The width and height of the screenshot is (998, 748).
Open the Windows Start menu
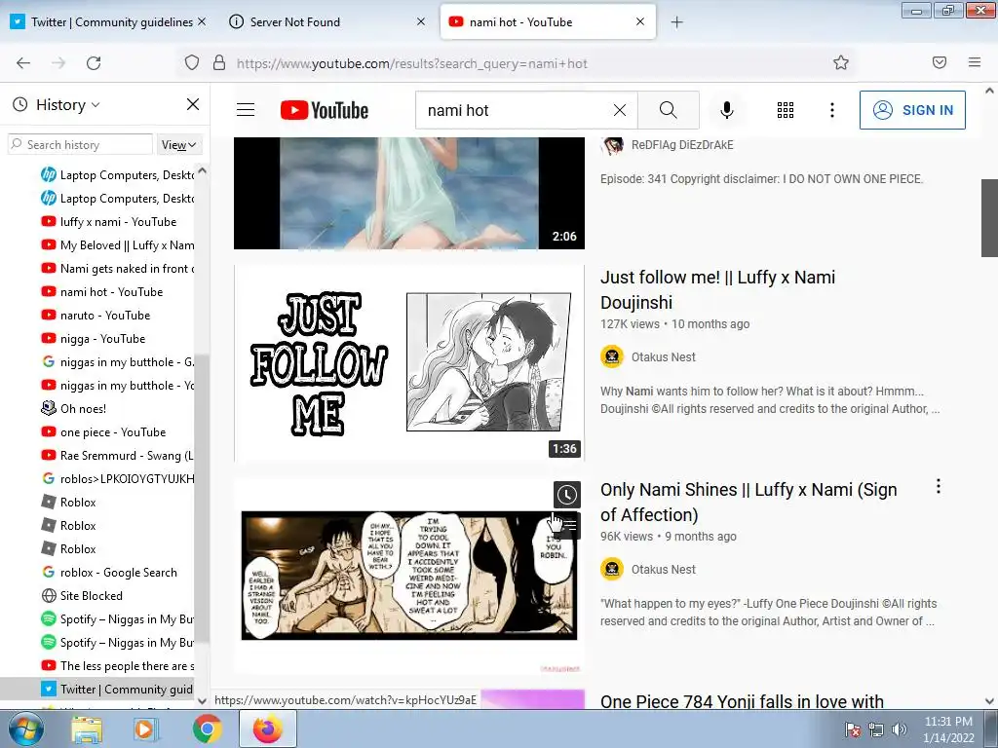point(24,729)
